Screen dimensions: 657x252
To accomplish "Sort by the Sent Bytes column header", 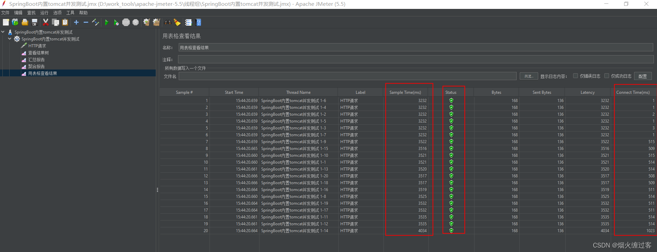I will click(x=542, y=92).
